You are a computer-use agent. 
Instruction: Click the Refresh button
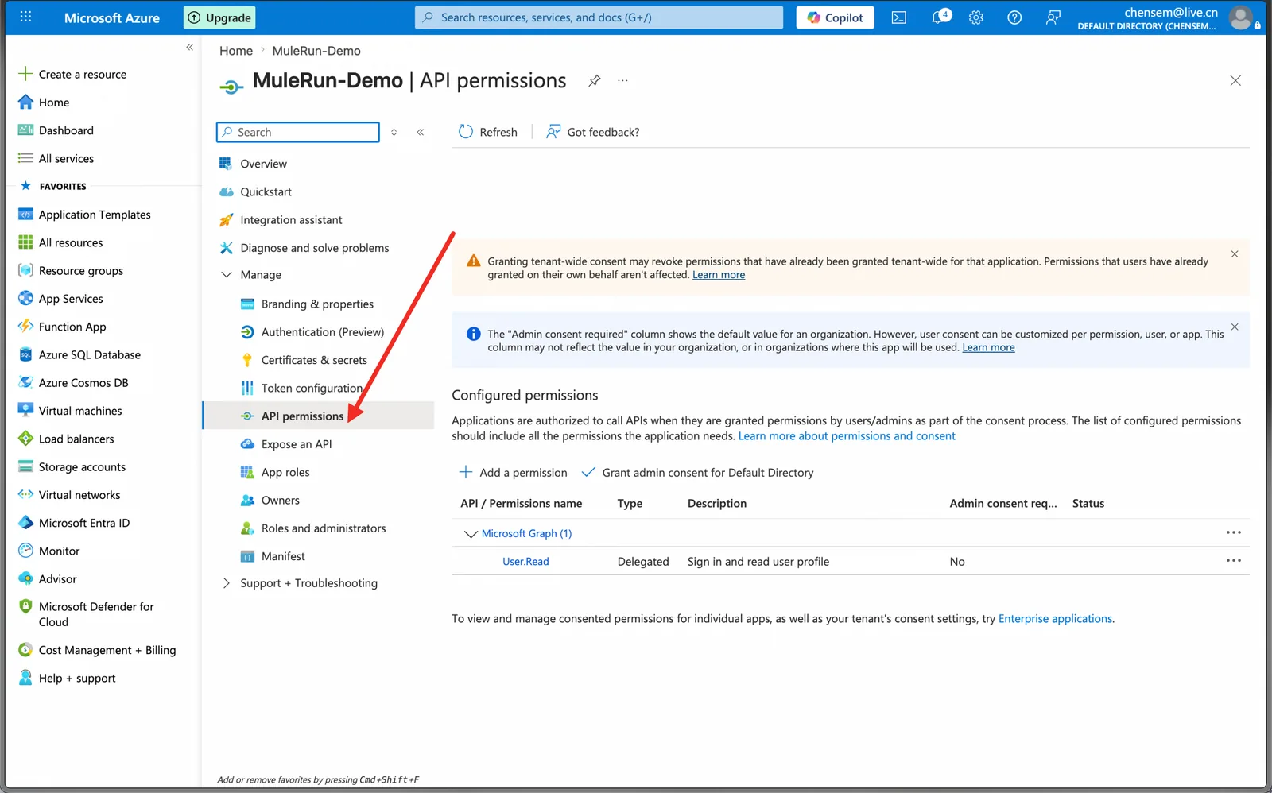tap(487, 132)
